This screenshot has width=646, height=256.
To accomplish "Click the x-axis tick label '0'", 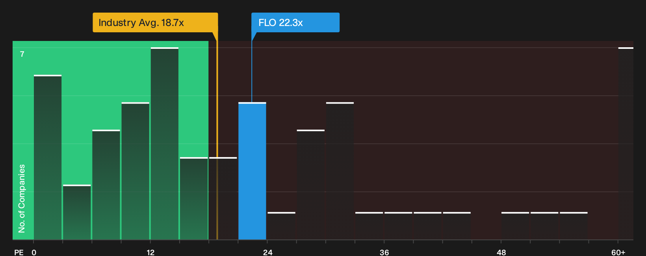I will 34,252.
